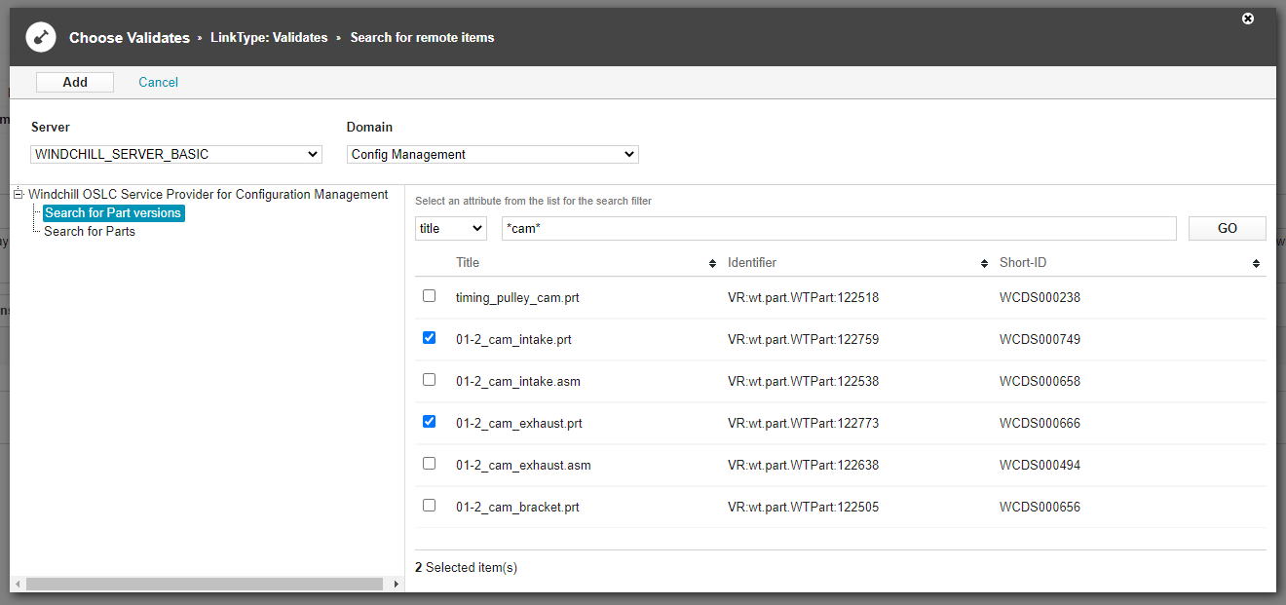Screen dimensions: 1286x605
Task: Click the link icon in the dialog header
Action: (40, 37)
